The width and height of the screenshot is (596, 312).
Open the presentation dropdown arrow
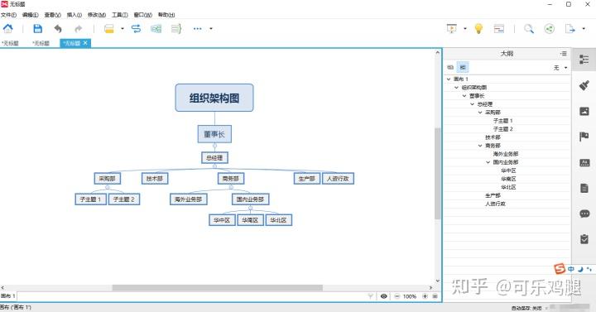(x=465, y=28)
